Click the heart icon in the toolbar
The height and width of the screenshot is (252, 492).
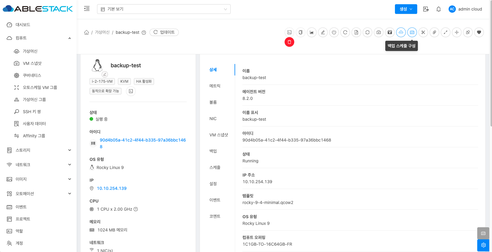click(x=479, y=32)
